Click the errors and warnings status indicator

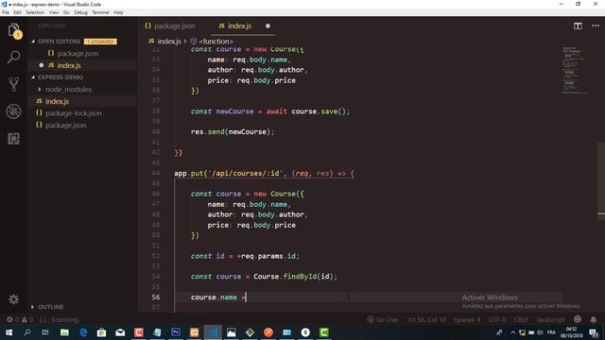tap(19, 319)
